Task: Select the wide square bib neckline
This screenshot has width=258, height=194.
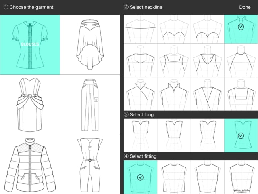Action: click(x=241, y=94)
